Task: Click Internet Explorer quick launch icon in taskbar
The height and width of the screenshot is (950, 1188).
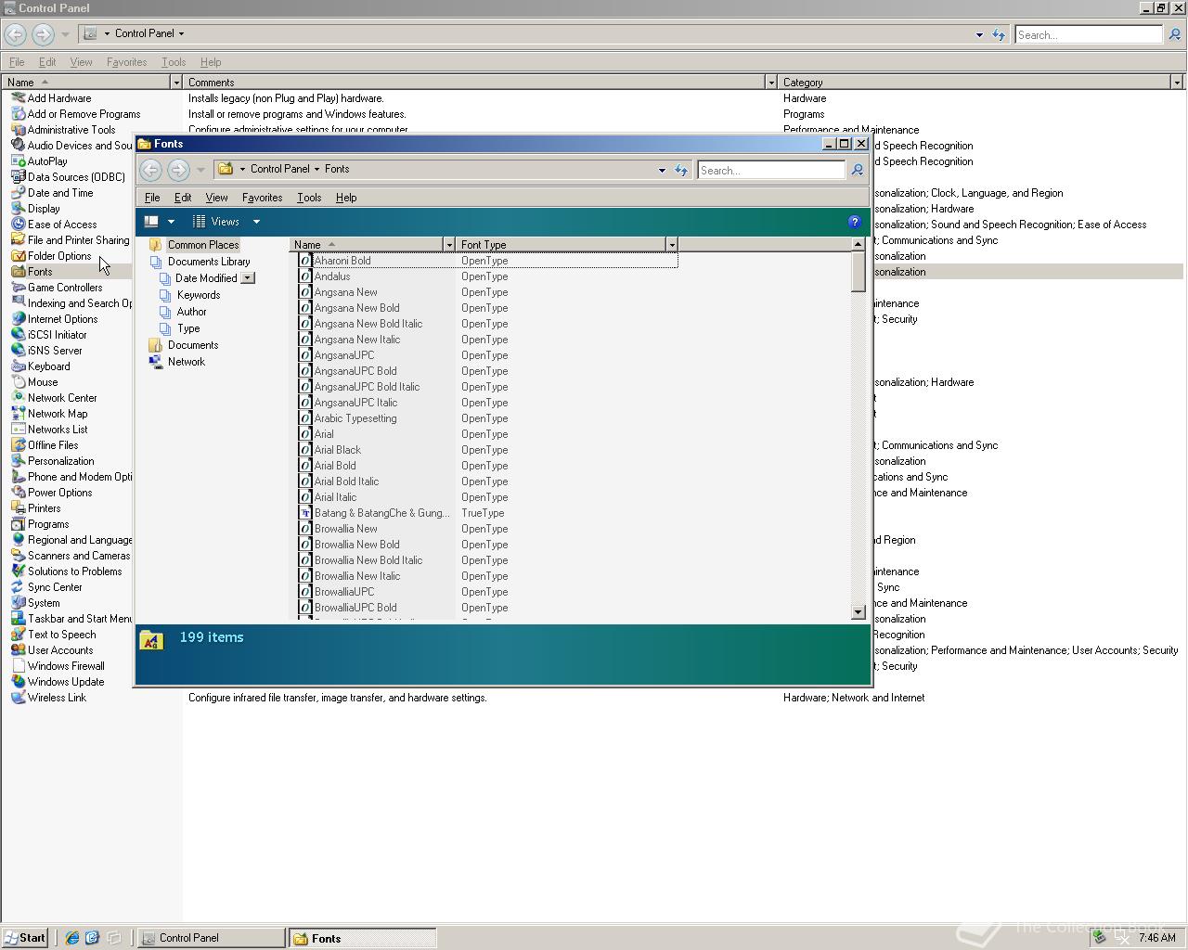Action: 72,938
